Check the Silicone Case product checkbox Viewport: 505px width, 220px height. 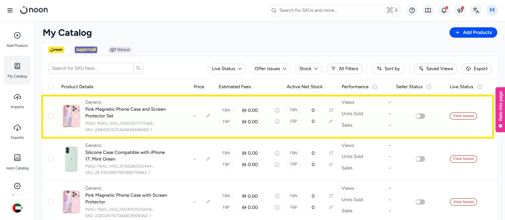(51, 159)
